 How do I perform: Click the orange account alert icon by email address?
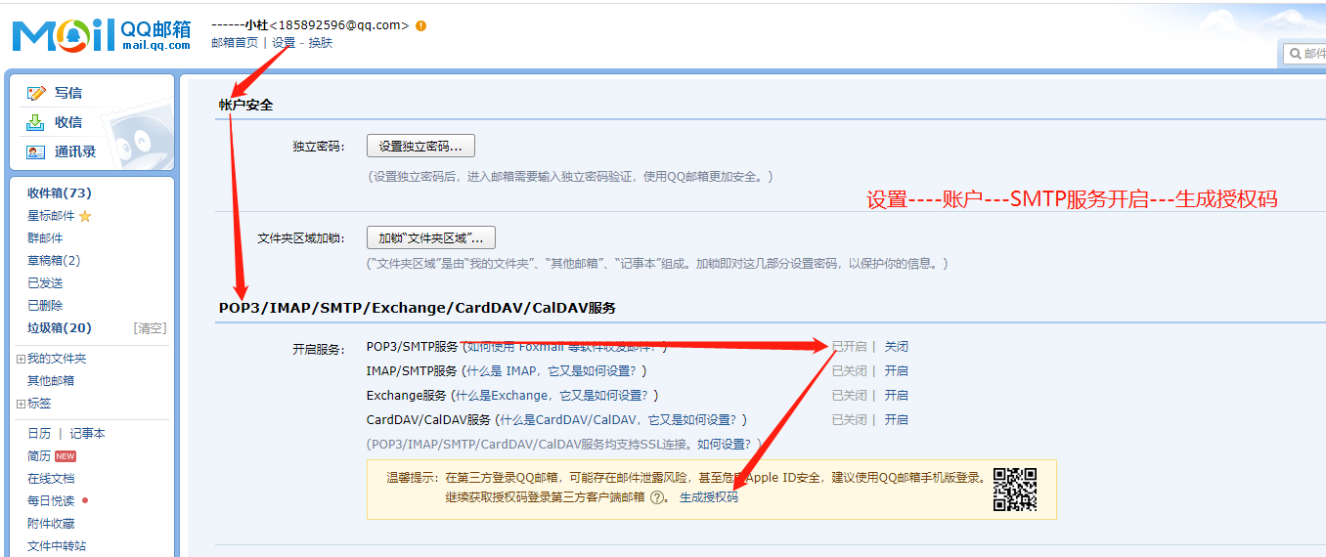(x=420, y=25)
